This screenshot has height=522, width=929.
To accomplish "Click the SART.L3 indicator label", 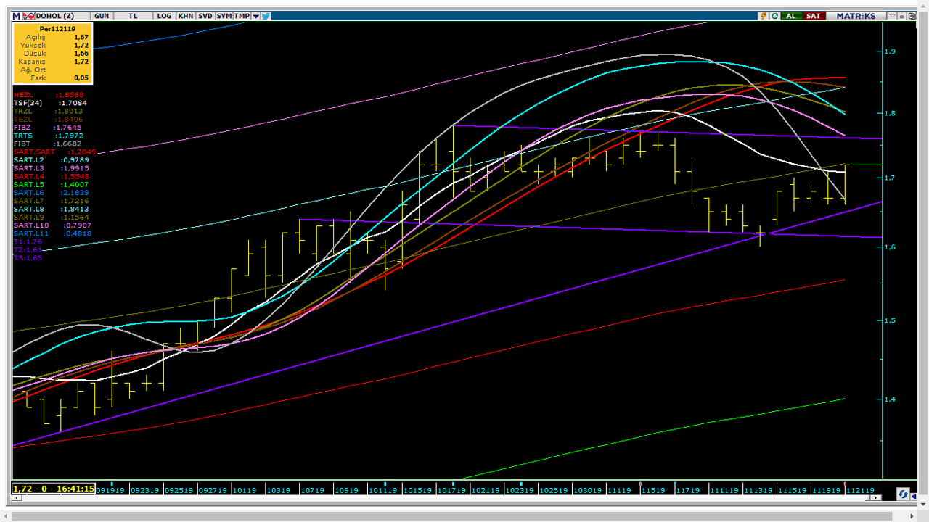I will tap(29, 168).
